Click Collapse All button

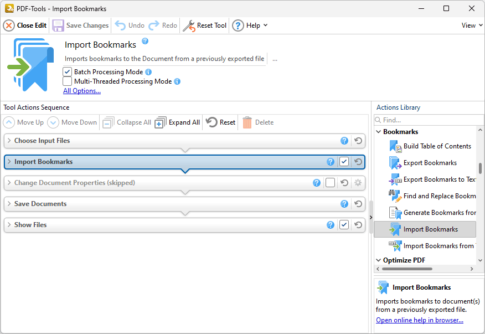(127, 122)
